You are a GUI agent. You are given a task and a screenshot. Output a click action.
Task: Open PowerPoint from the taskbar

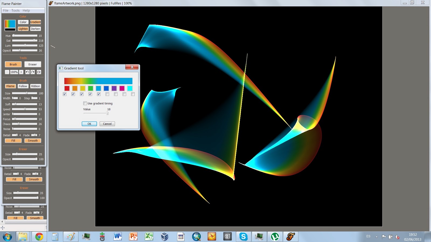point(133,237)
